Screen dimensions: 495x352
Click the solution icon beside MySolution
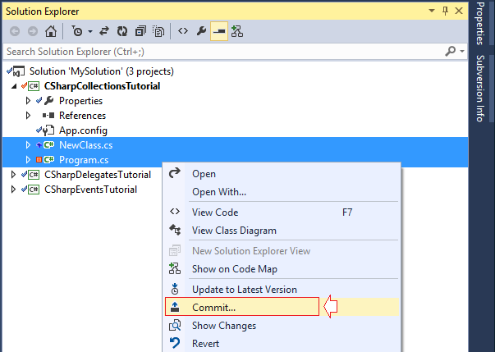pos(19,71)
